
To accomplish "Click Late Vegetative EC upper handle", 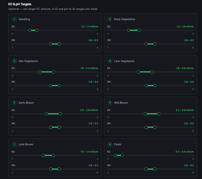I will pos(152,72).
